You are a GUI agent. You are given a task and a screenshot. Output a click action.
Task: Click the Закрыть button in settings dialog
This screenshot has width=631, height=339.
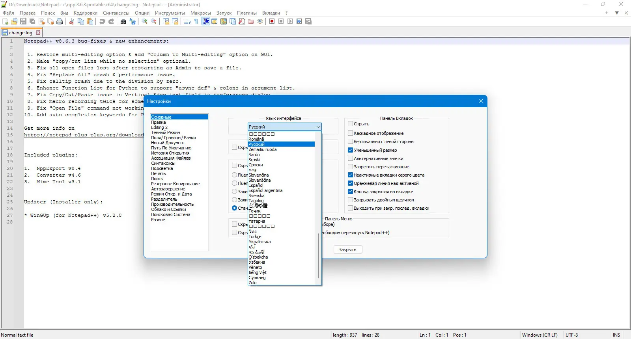(x=347, y=250)
